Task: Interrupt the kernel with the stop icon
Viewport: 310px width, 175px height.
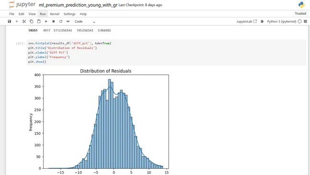Action: (x=53, y=22)
